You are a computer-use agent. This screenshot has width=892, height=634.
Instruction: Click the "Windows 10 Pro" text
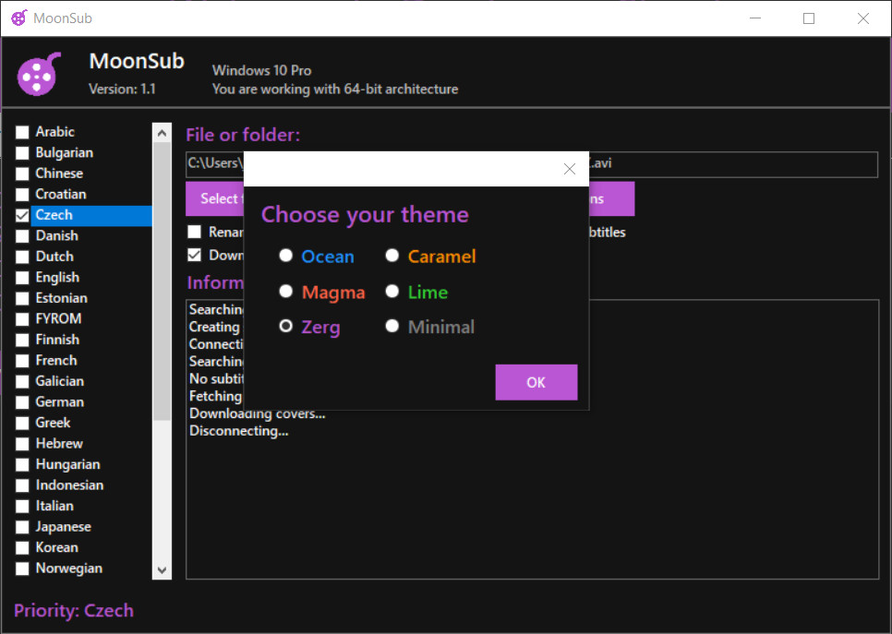261,70
